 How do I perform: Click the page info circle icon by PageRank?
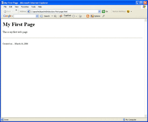click(x=73, y=16)
